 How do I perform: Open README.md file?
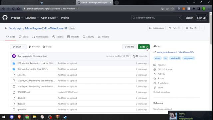pyautogui.click(x=24, y=92)
